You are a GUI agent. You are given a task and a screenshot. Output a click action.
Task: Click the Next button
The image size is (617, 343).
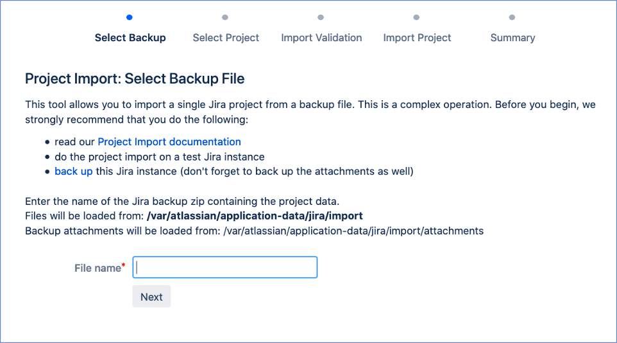pyautogui.click(x=151, y=297)
